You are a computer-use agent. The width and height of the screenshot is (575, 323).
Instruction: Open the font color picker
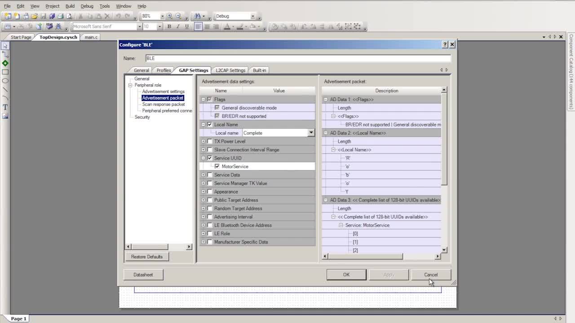(x=227, y=26)
